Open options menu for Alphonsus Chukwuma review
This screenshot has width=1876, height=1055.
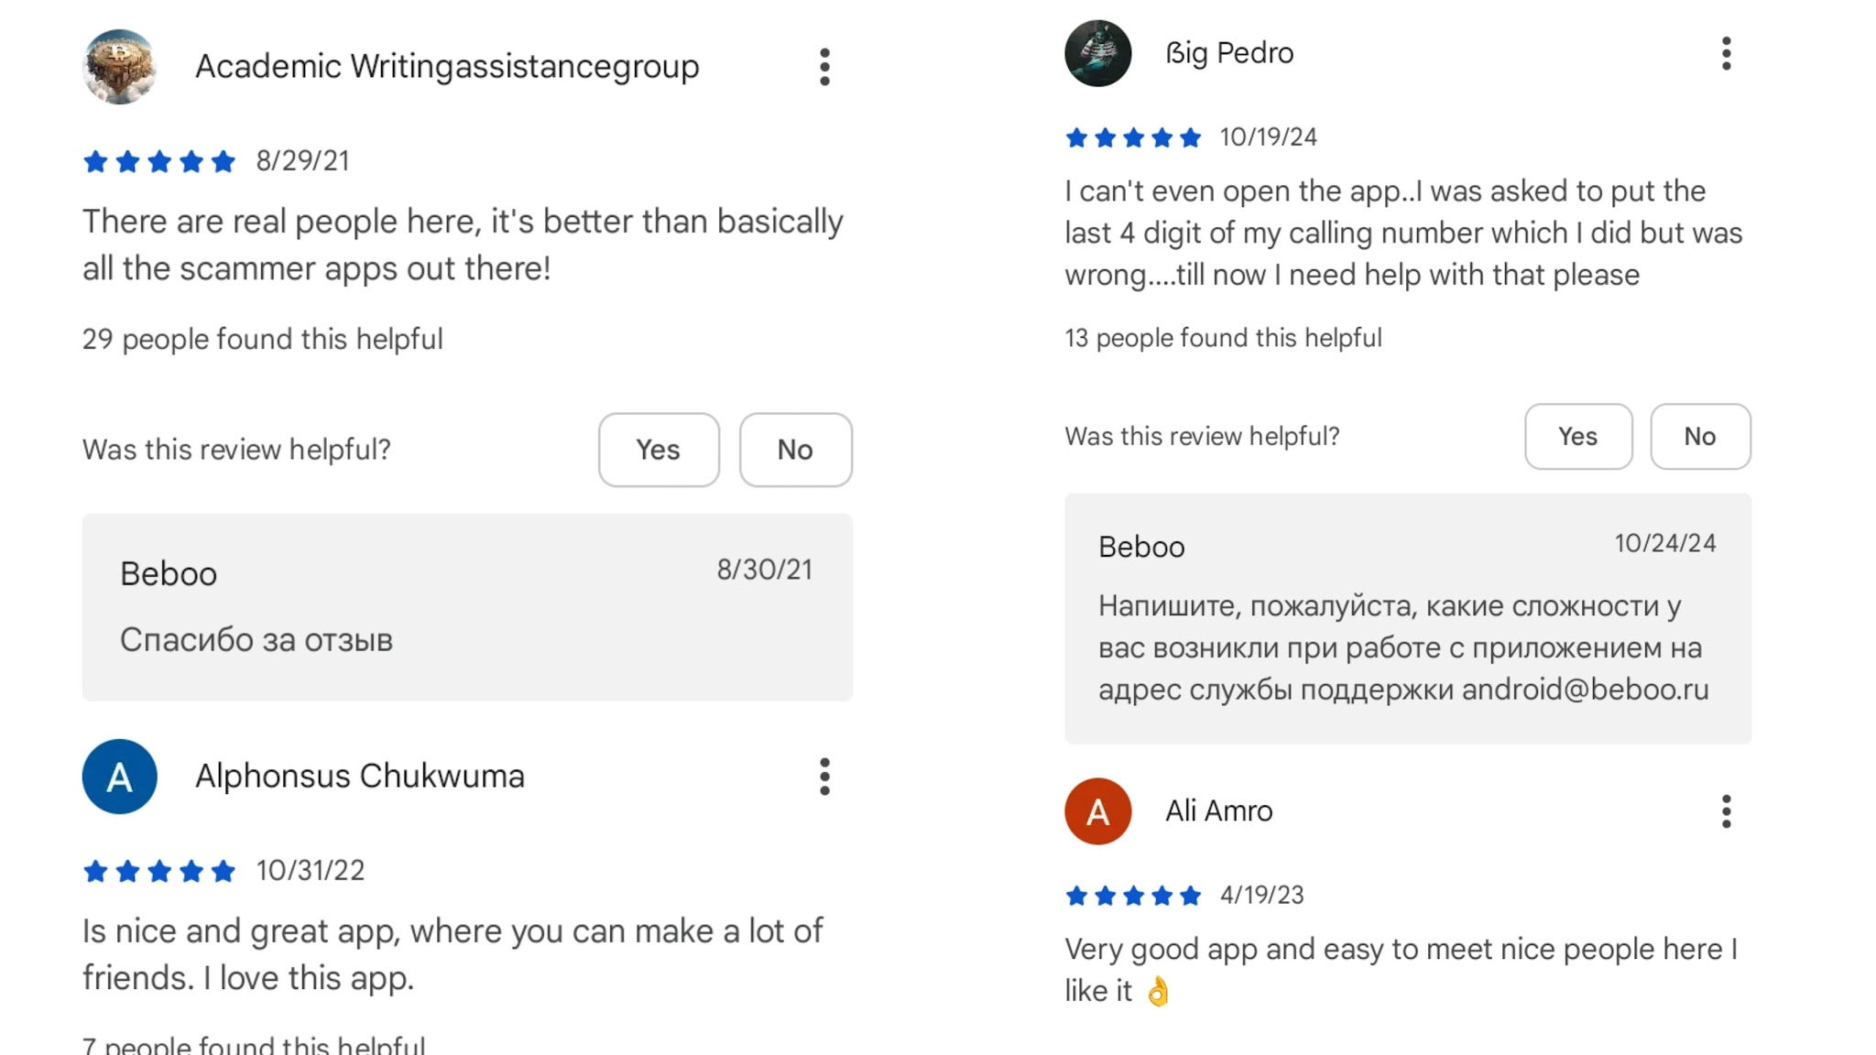824,777
